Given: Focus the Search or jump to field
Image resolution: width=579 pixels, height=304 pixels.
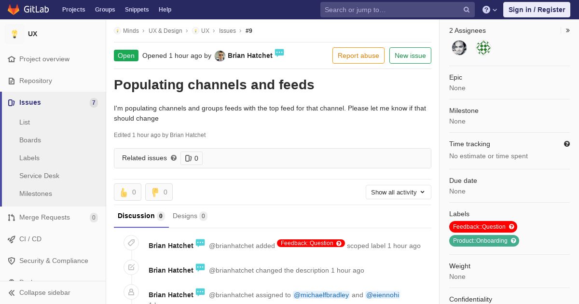Looking at the screenshot, I should [392, 10].
